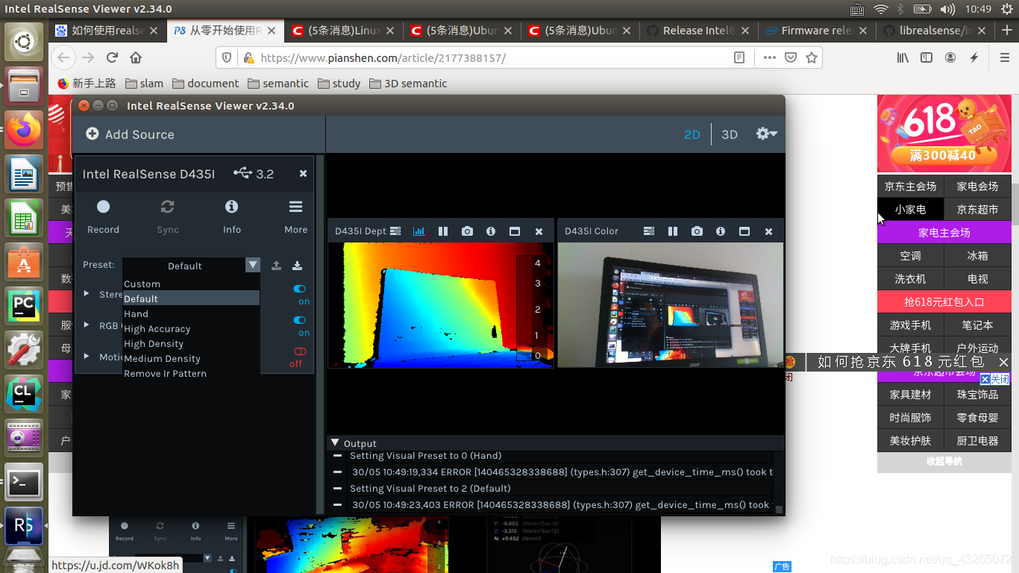1019x573 pixels.
Task: Select Custom preset option
Action: click(x=191, y=284)
